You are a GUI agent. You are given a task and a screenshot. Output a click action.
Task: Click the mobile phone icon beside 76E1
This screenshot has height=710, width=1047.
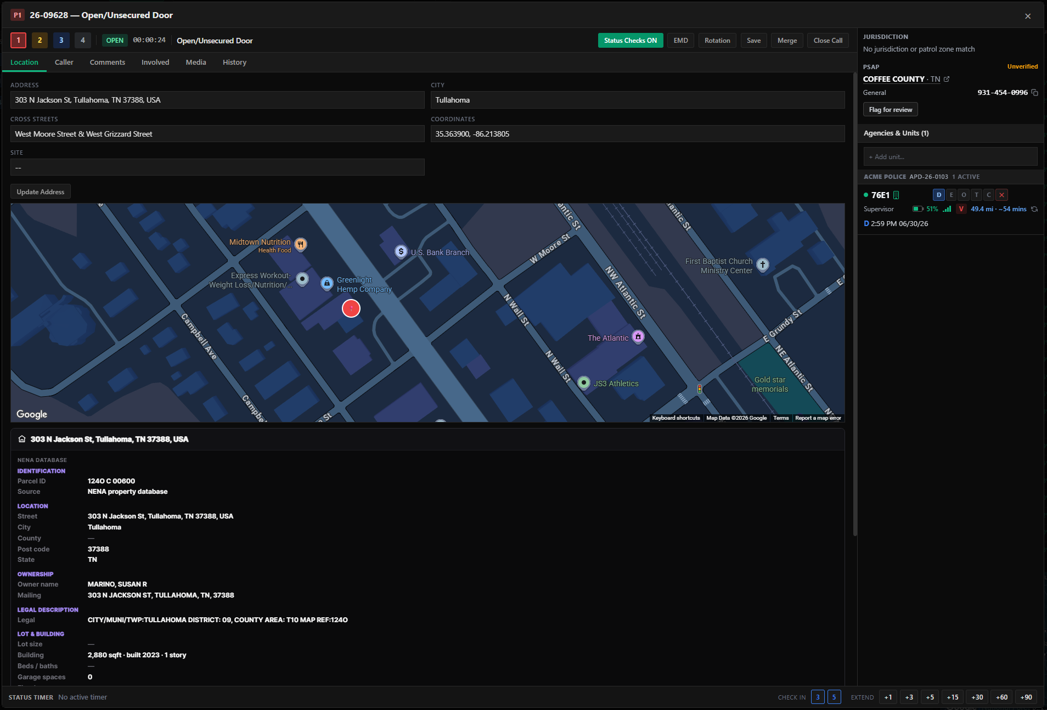click(x=896, y=195)
